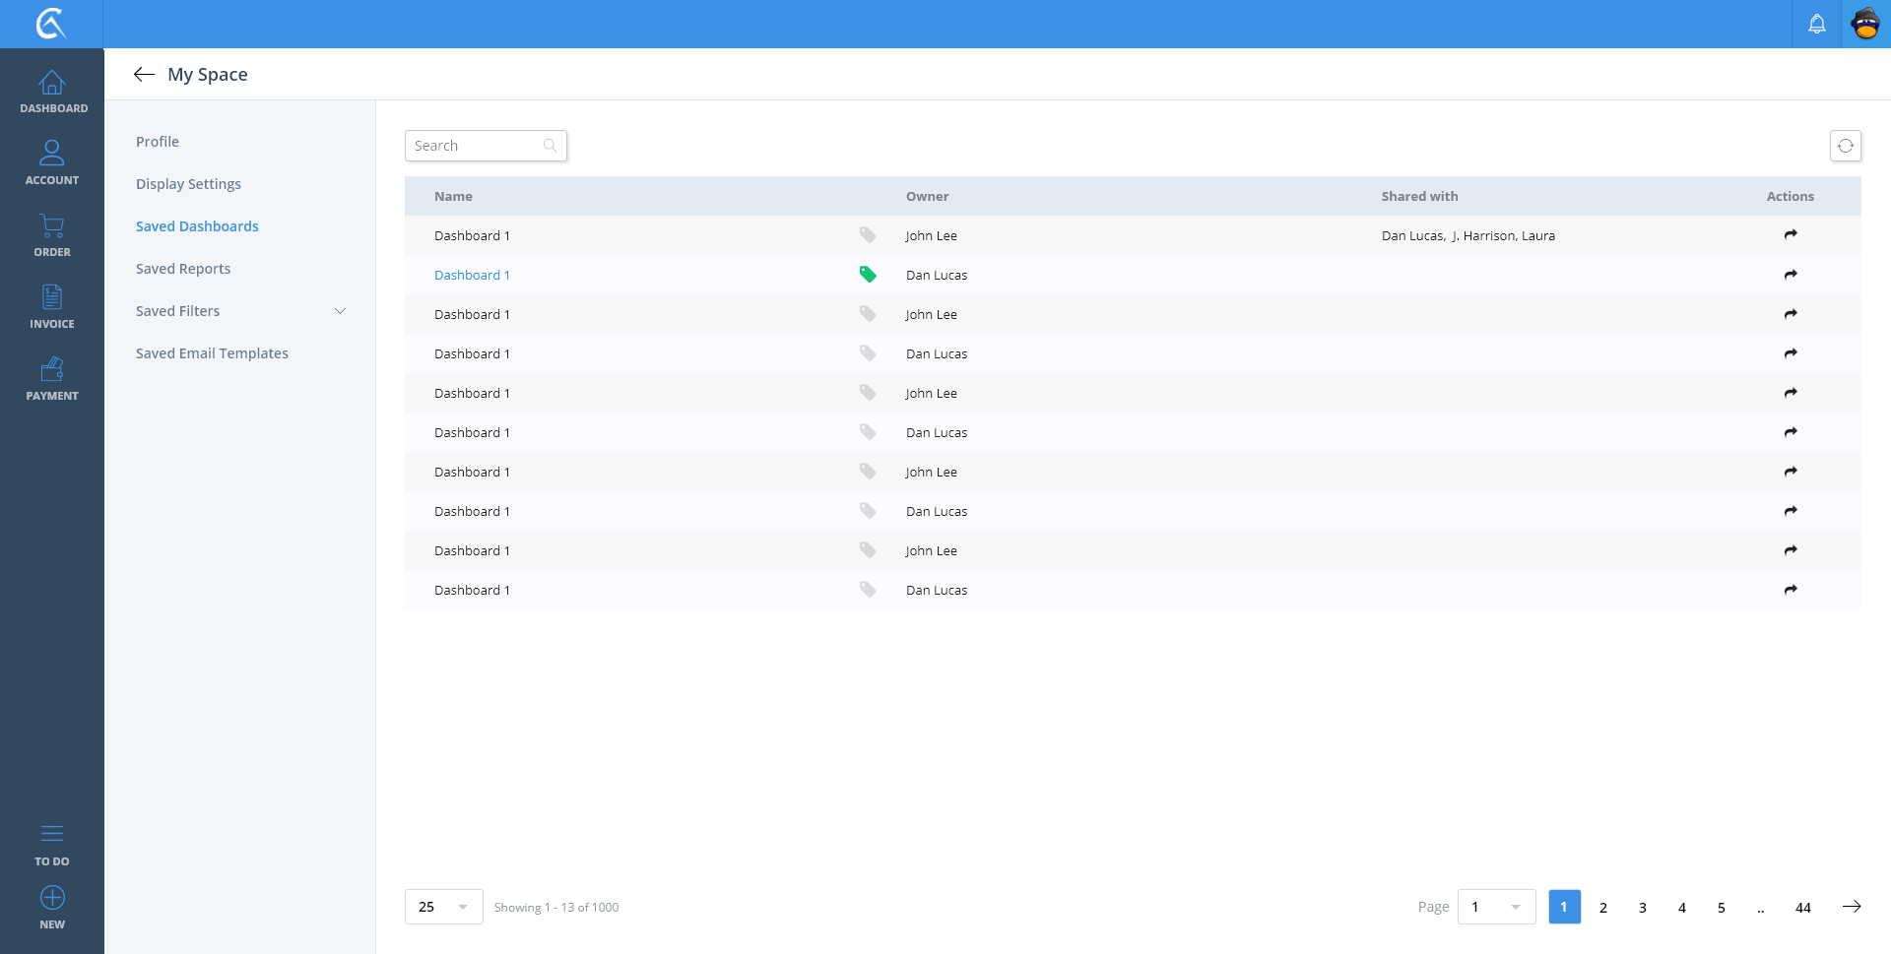Click the refresh icon above the table
This screenshot has width=1891, height=954.
(1845, 146)
